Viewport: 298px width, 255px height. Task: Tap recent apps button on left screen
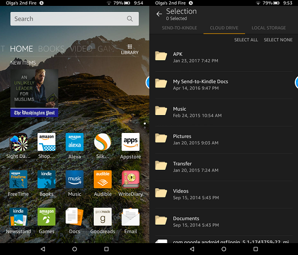click(x=106, y=249)
